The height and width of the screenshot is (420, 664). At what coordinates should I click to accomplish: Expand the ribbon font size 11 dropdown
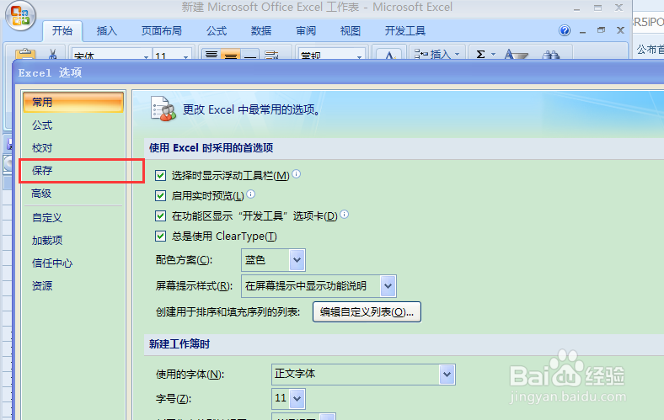click(x=185, y=56)
